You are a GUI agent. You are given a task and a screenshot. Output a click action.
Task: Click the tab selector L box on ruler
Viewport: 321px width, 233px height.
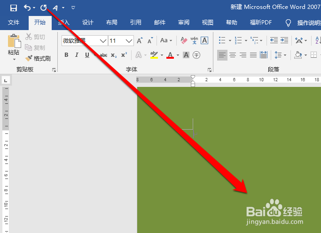click(x=6, y=80)
